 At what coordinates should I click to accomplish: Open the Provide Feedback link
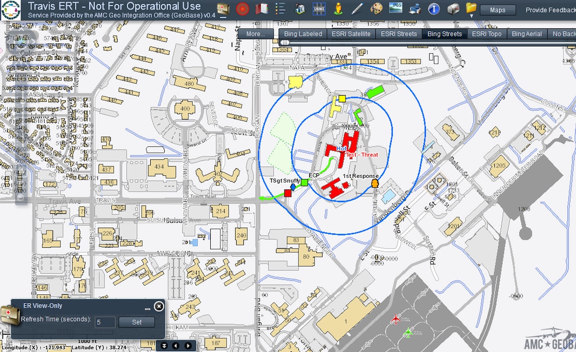click(550, 10)
